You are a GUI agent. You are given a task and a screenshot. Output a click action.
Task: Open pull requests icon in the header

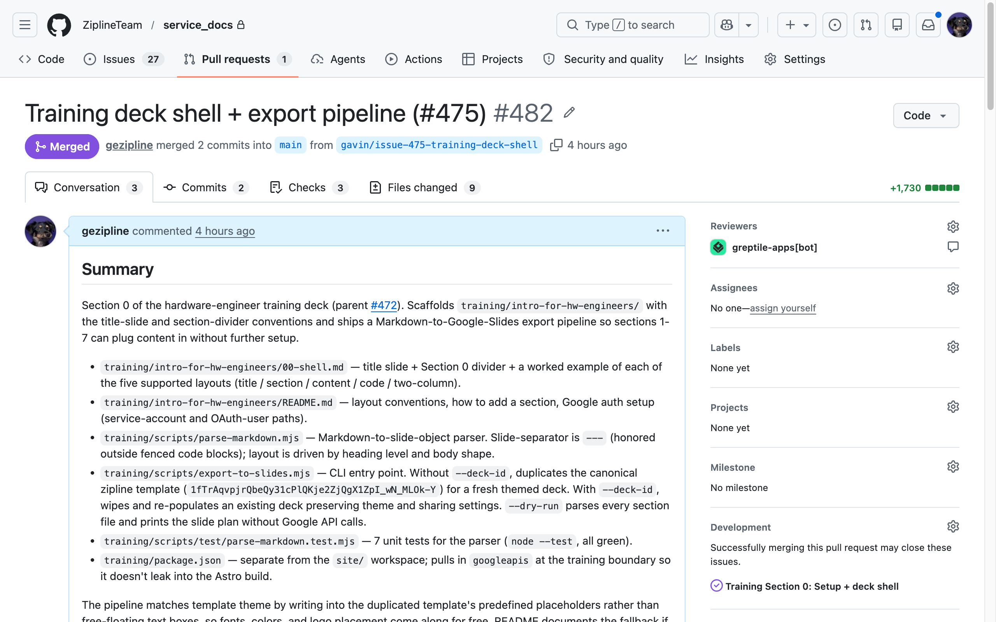click(866, 25)
